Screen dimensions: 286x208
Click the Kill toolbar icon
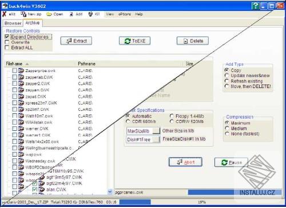90,14
